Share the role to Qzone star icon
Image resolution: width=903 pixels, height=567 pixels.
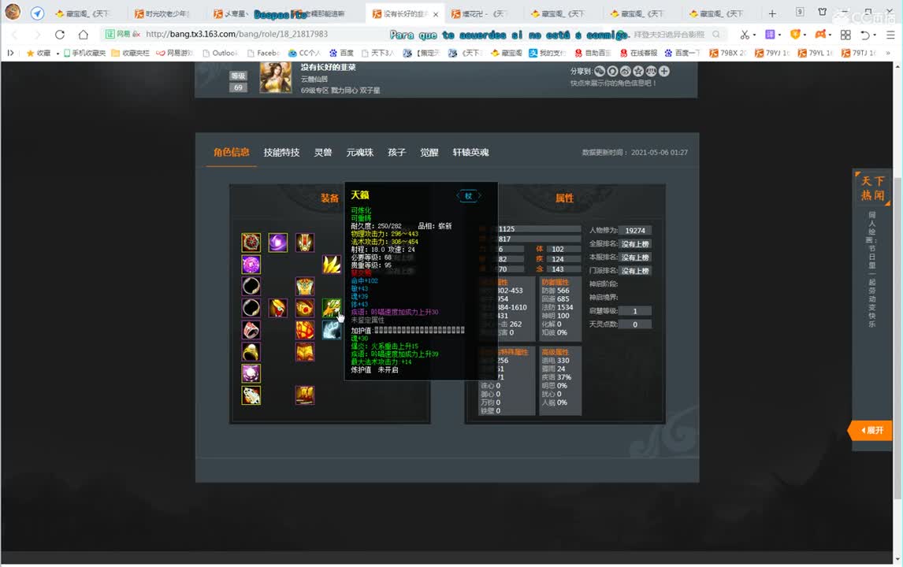point(638,72)
